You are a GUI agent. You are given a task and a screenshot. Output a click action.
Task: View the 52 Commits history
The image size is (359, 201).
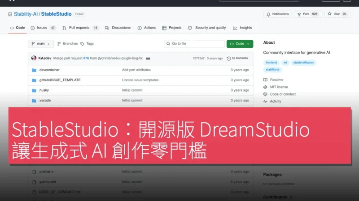[237, 59]
